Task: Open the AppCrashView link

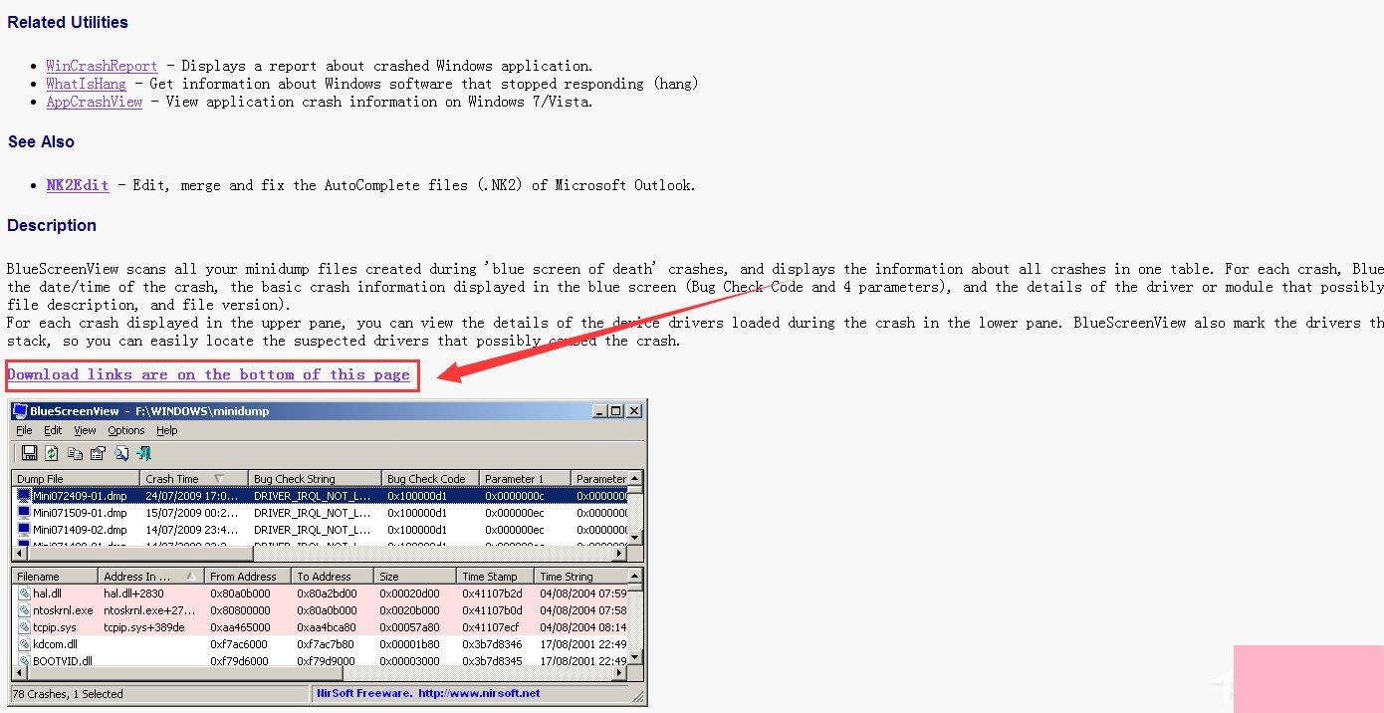Action: pos(94,102)
